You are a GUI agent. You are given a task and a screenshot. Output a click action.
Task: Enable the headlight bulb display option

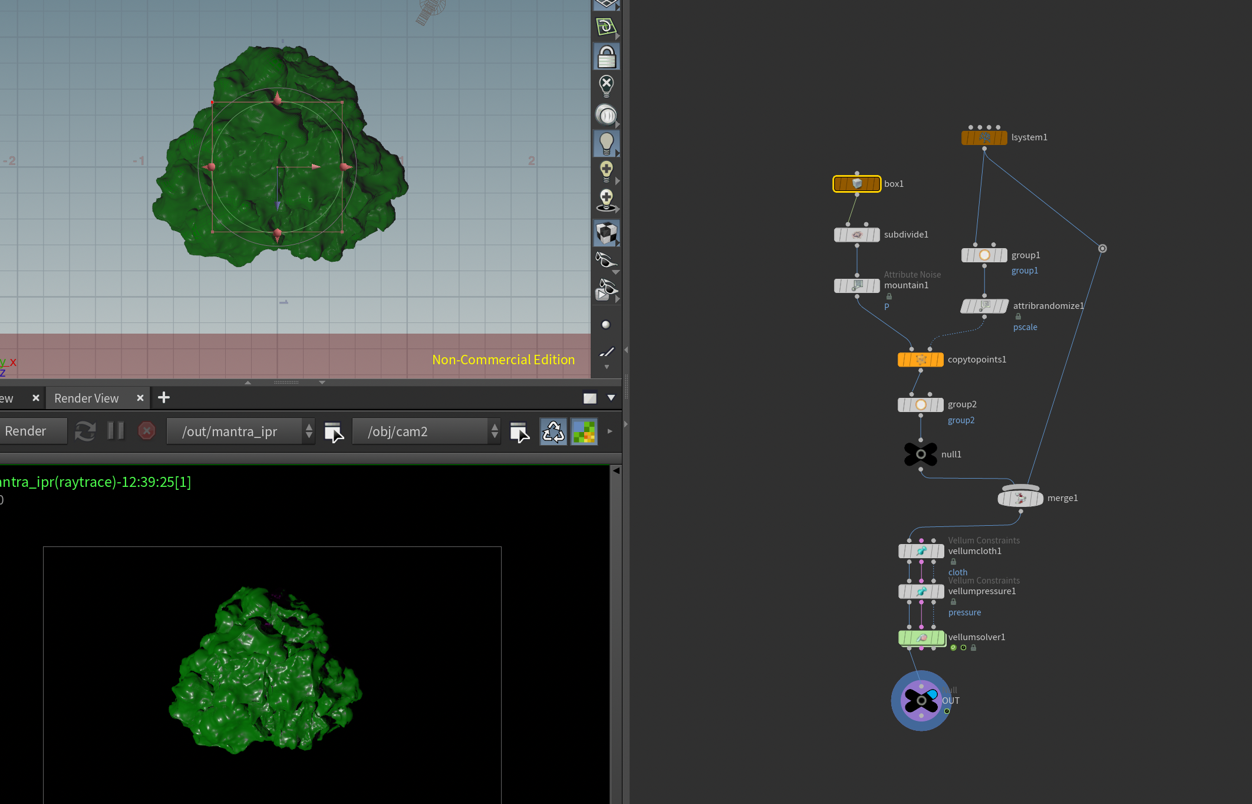point(606,143)
